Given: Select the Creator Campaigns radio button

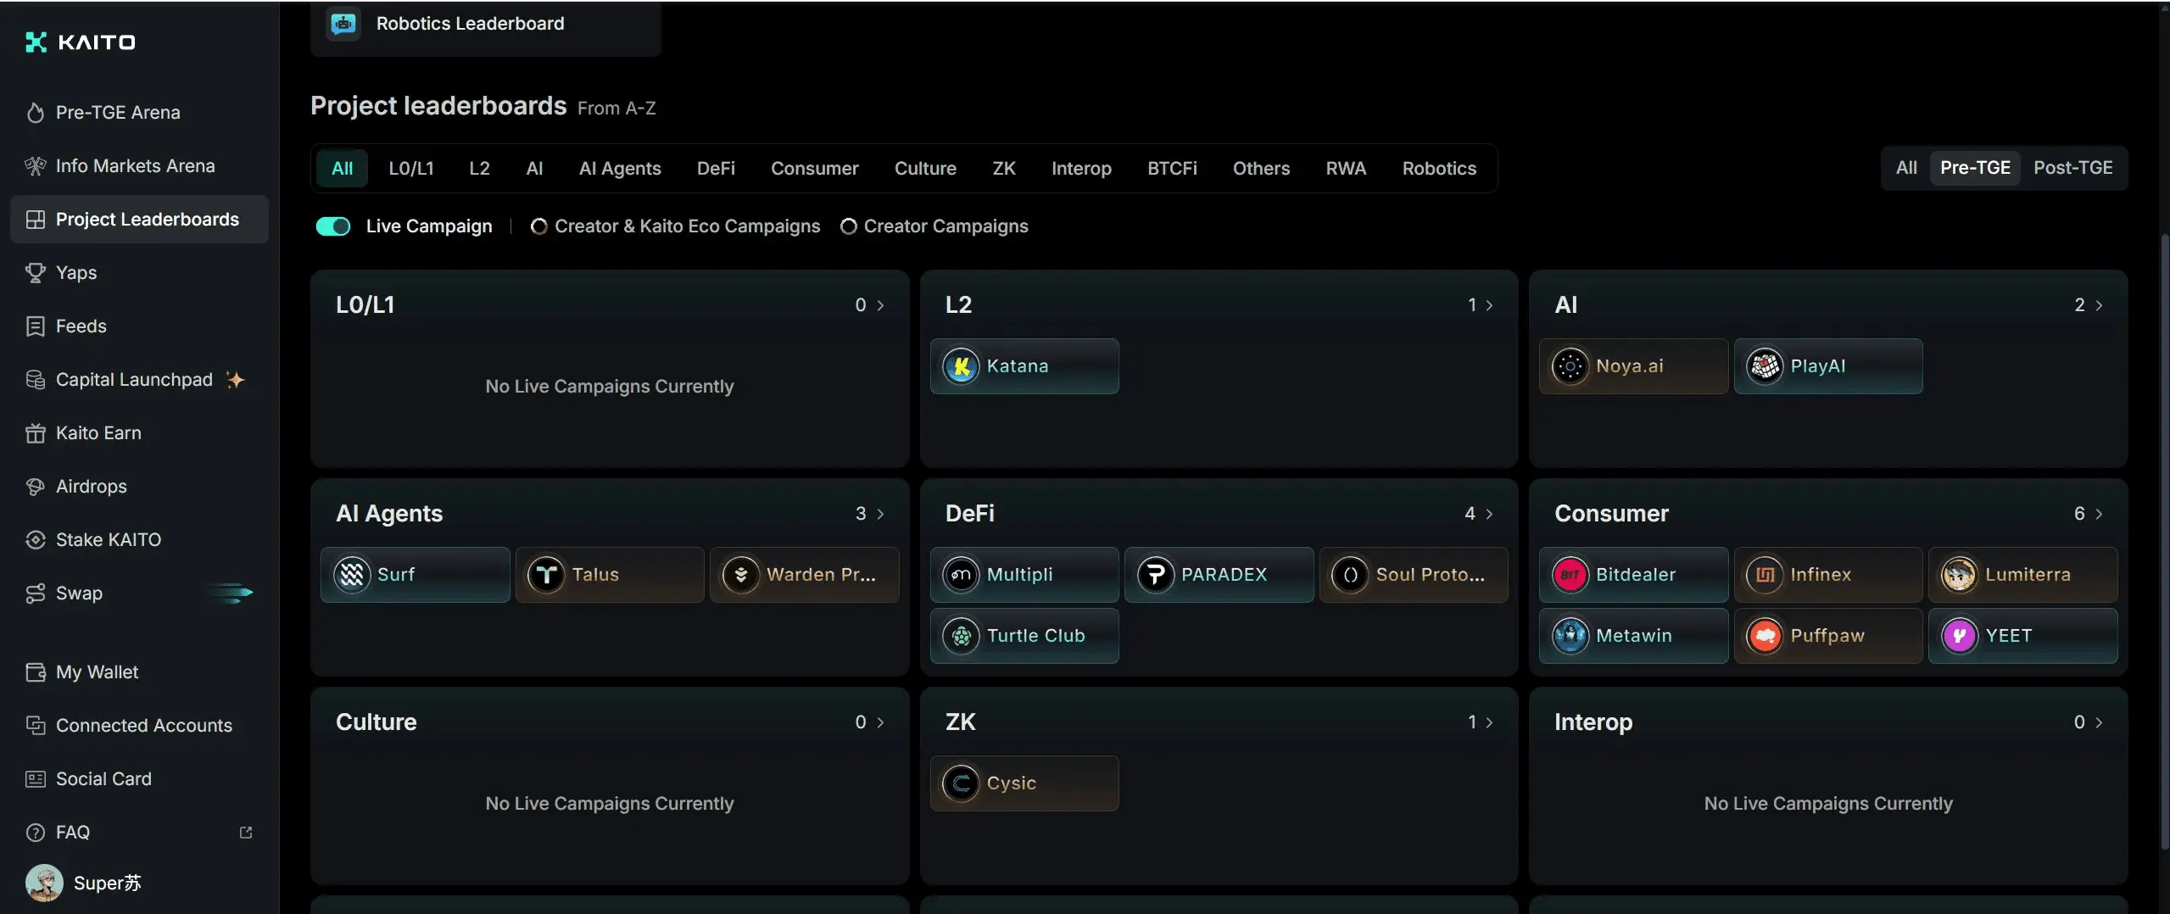Looking at the screenshot, I should pyautogui.click(x=848, y=226).
